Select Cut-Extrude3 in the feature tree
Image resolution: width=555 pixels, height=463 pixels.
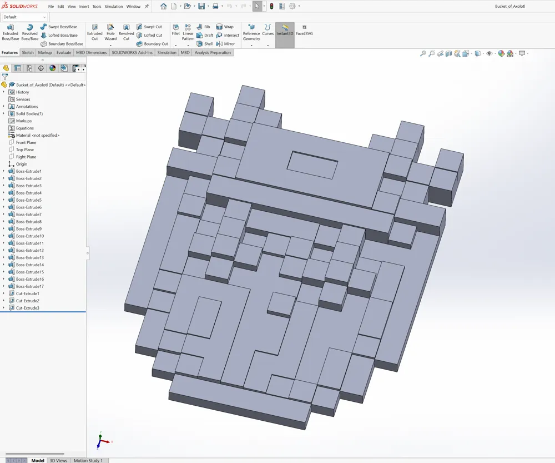click(27, 308)
